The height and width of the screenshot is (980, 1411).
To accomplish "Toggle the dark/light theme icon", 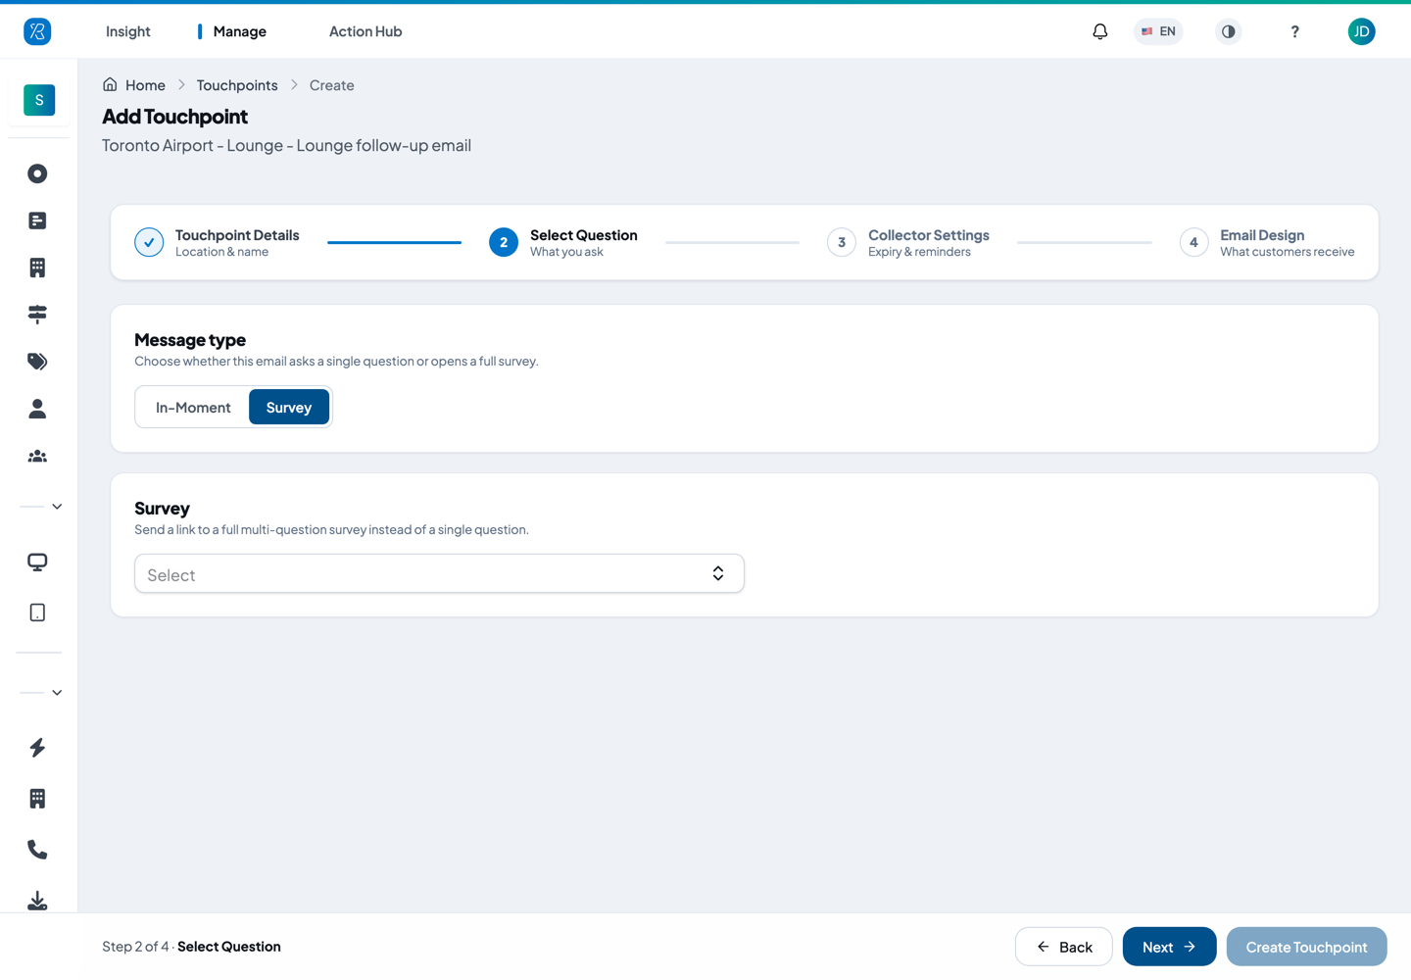I will tap(1228, 31).
